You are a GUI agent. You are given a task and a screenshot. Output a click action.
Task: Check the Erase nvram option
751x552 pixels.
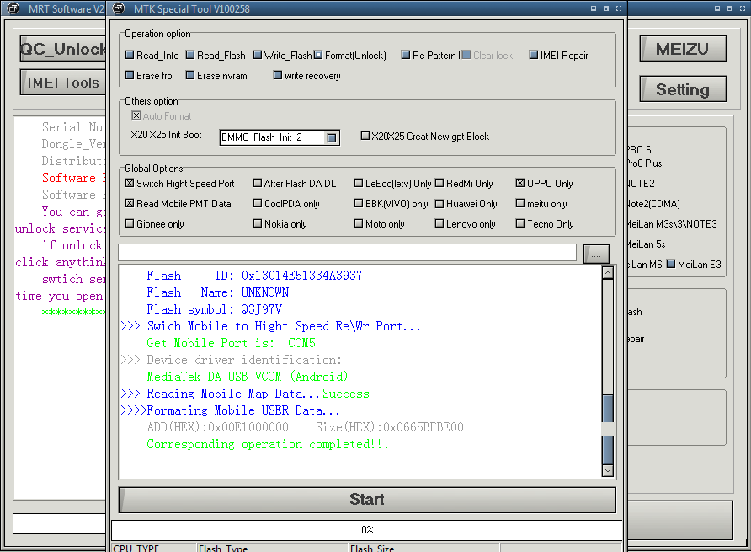190,75
